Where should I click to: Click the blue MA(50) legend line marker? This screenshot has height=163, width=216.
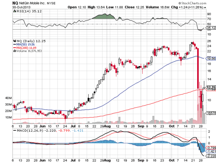click(x=15, y=44)
